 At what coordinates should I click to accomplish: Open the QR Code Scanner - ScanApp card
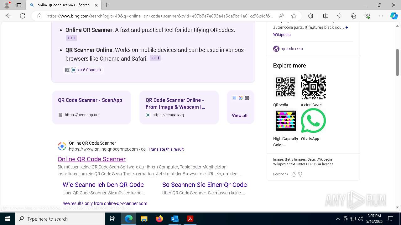pyautogui.click(x=91, y=107)
